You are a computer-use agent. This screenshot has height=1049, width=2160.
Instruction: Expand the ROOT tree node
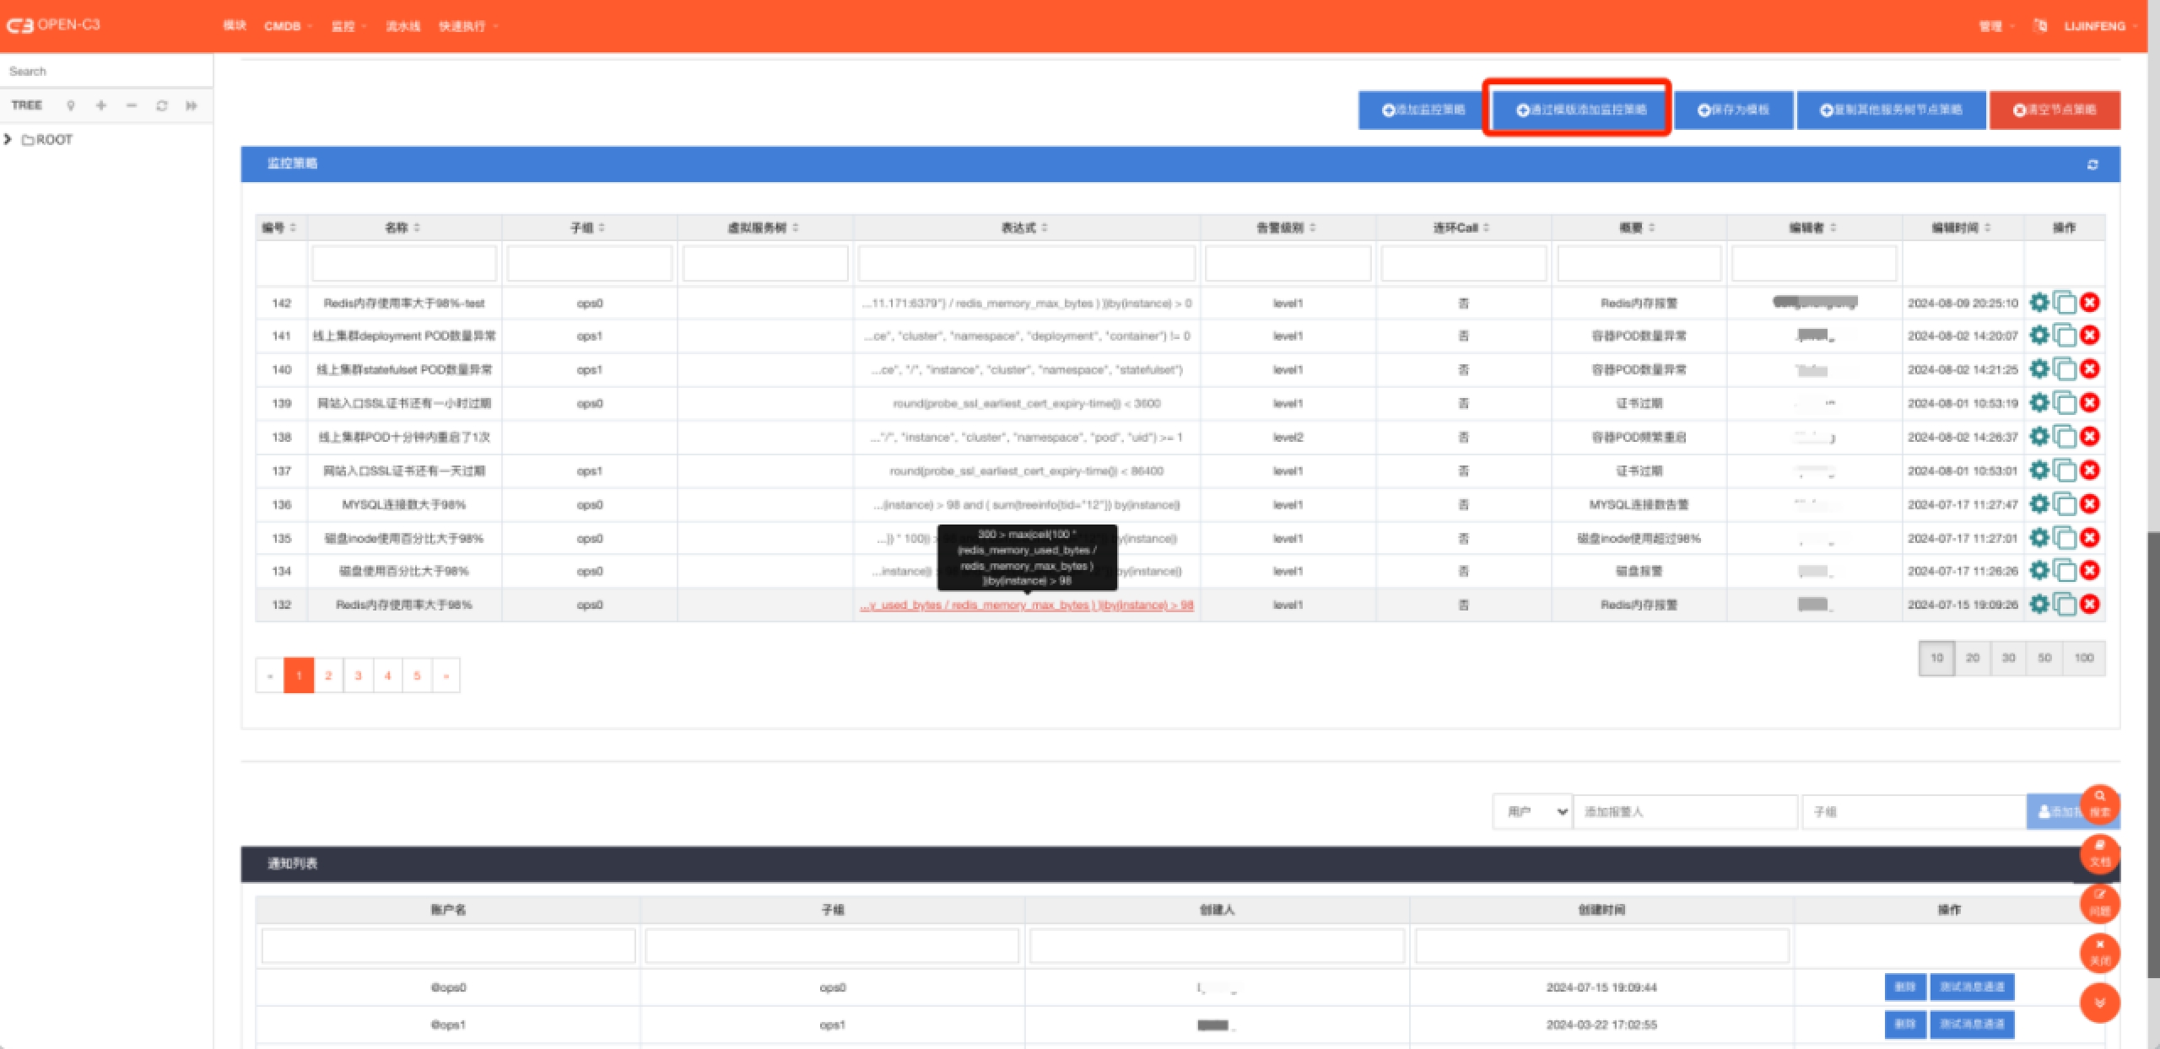click(8, 139)
